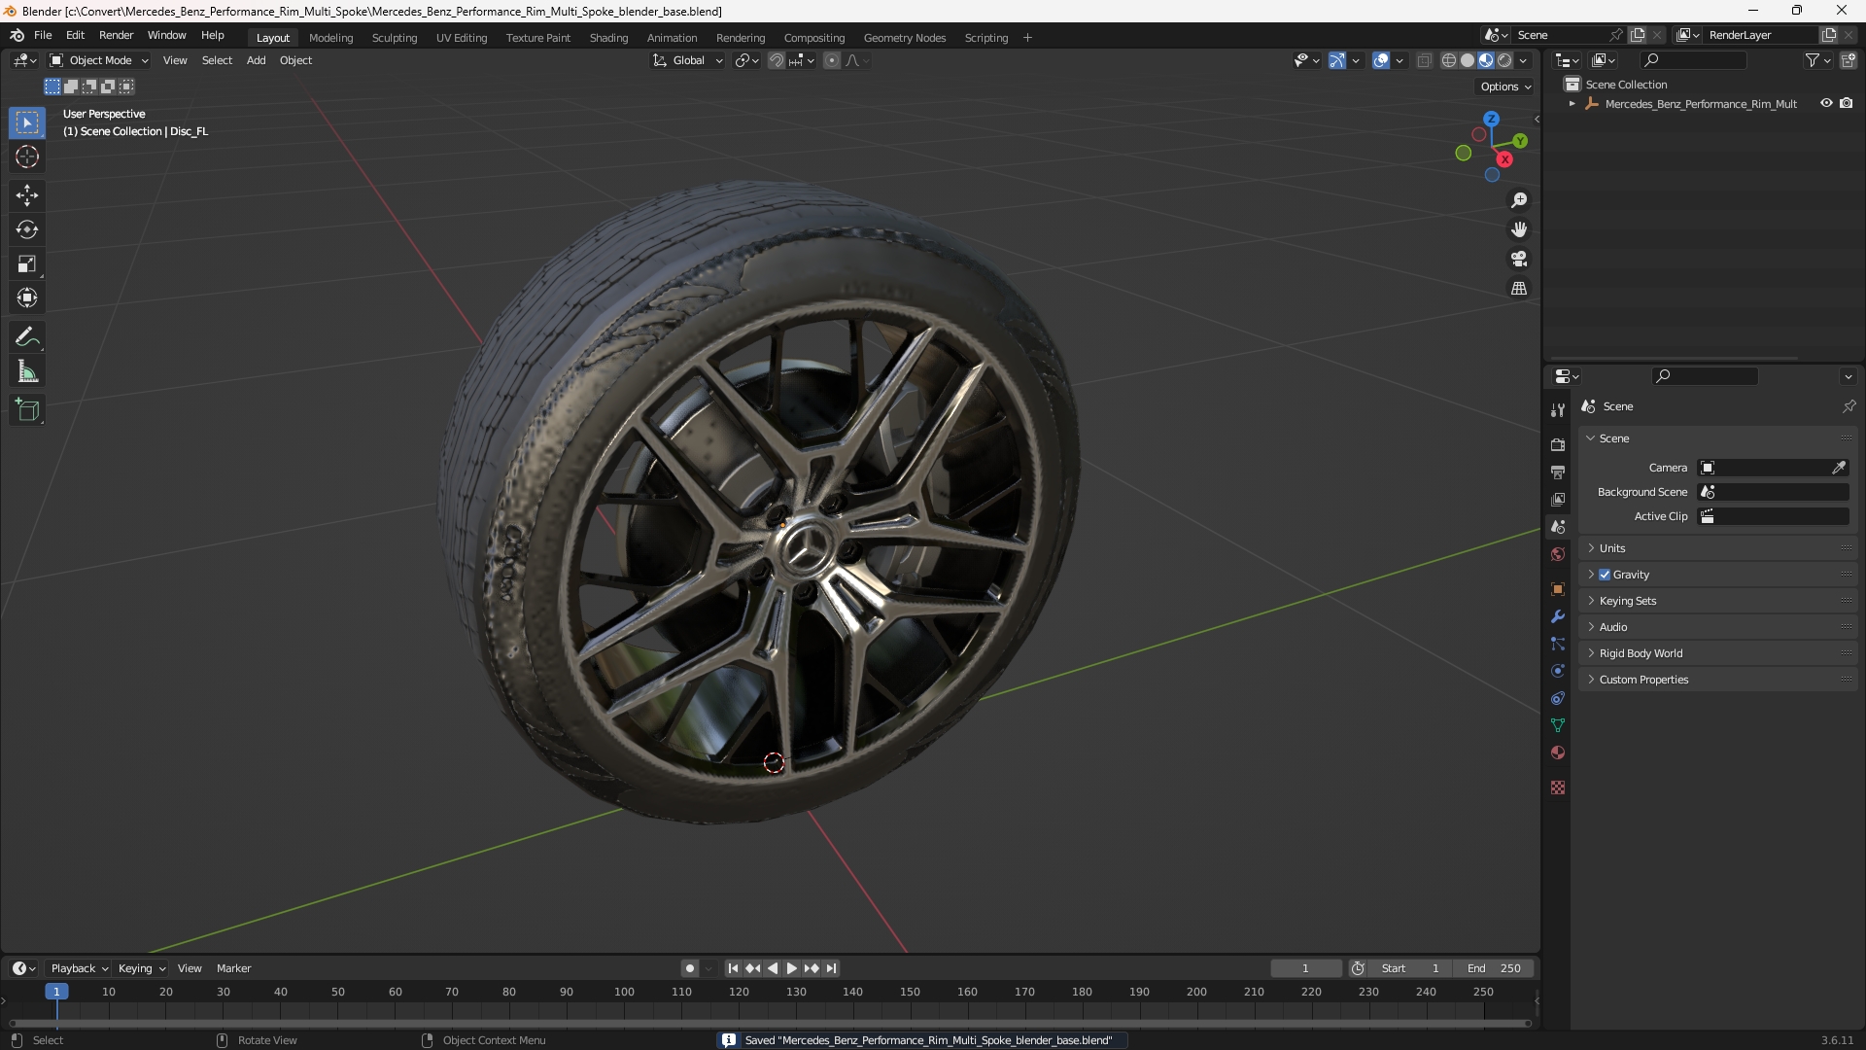Switch to the UV Editing workspace tab
Image resolution: width=1866 pixels, height=1050 pixels.
pyautogui.click(x=462, y=38)
